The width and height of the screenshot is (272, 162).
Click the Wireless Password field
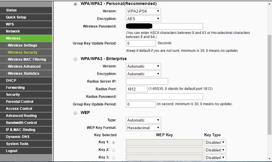164,26
